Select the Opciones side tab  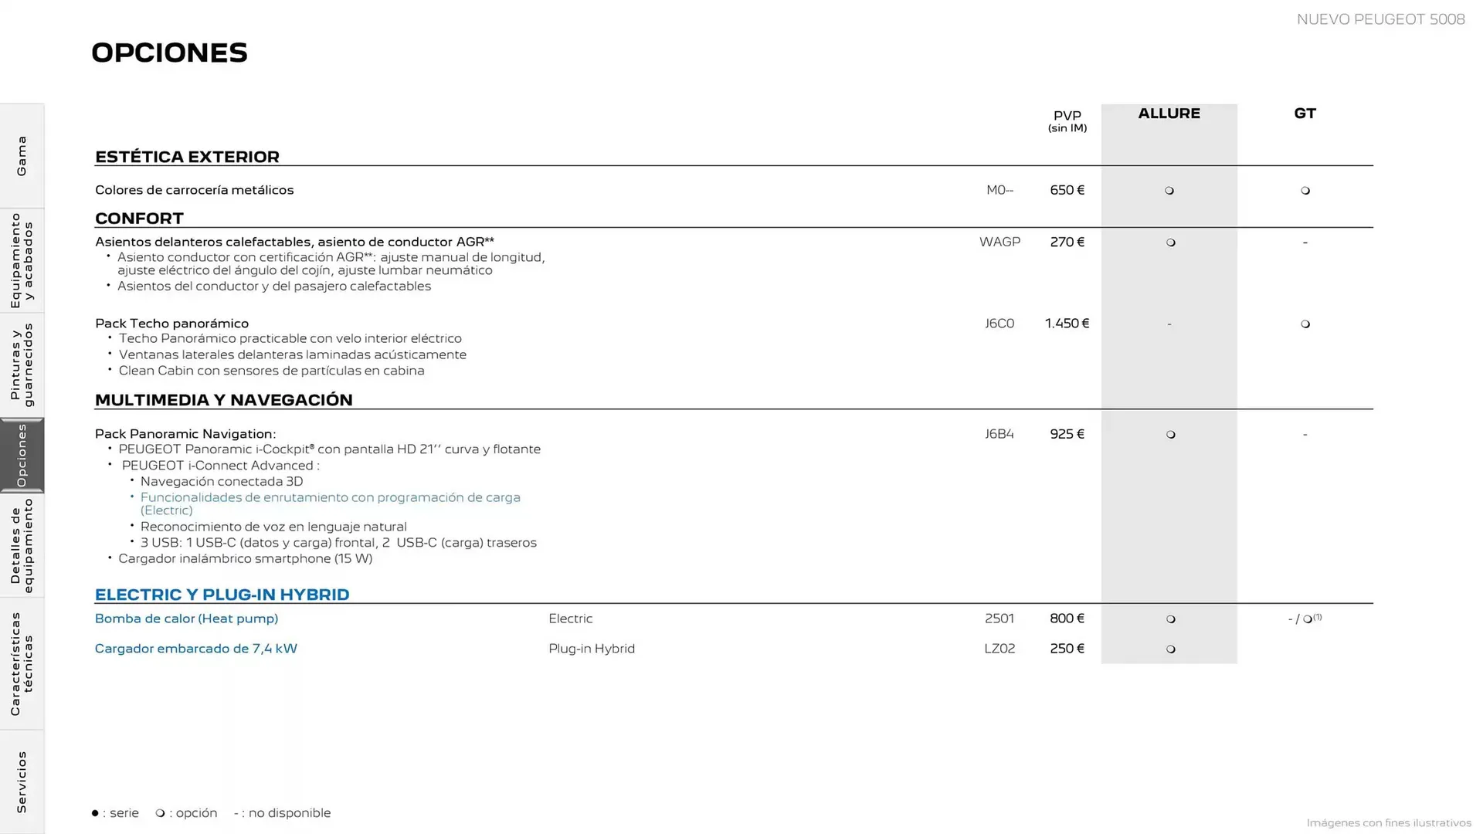point(22,456)
